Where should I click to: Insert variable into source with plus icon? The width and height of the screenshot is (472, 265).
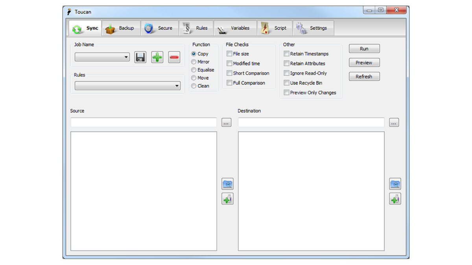coord(227,199)
